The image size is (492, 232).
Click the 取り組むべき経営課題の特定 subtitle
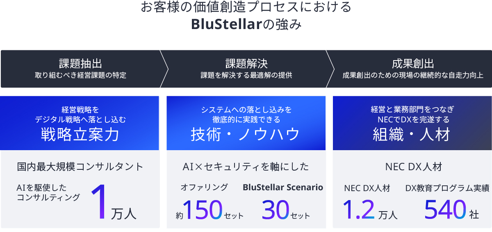coord(80,75)
